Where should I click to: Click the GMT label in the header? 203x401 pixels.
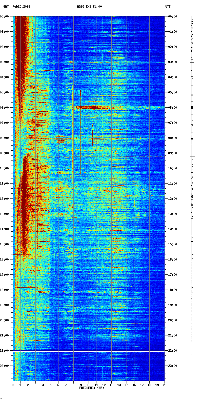point(6,7)
